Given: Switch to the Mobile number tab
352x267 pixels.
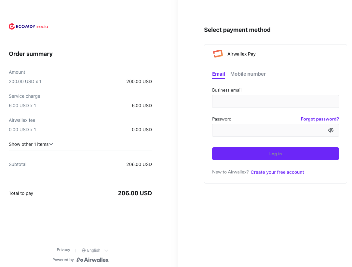Looking at the screenshot, I should [248, 74].
